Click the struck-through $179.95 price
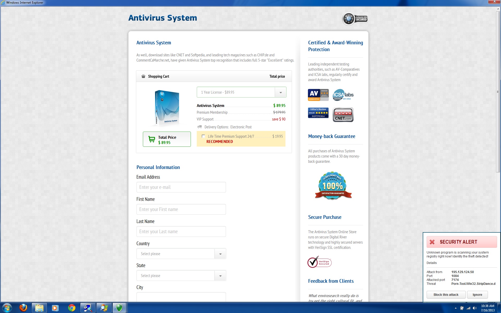501x313 pixels. 279,112
